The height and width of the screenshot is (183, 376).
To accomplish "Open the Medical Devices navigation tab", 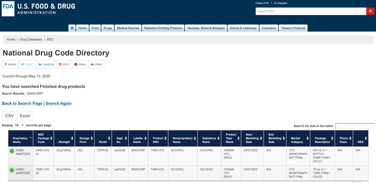I will (128, 28).
